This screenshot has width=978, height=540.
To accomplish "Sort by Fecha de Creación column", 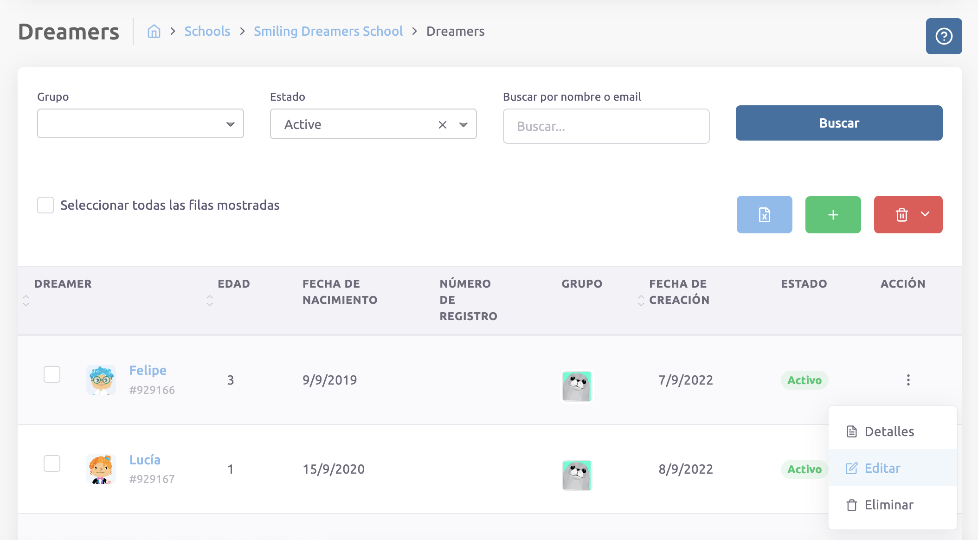I will pyautogui.click(x=641, y=300).
